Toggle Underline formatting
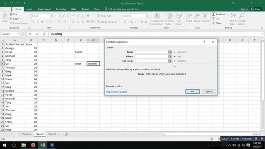The image size is (265, 149). [42, 22]
